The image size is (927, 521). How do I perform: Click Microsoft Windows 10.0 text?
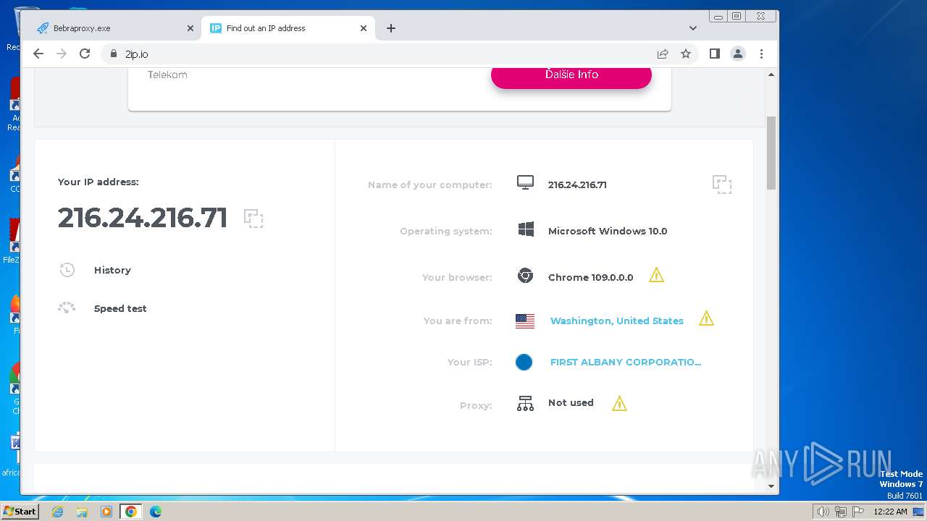(x=608, y=231)
